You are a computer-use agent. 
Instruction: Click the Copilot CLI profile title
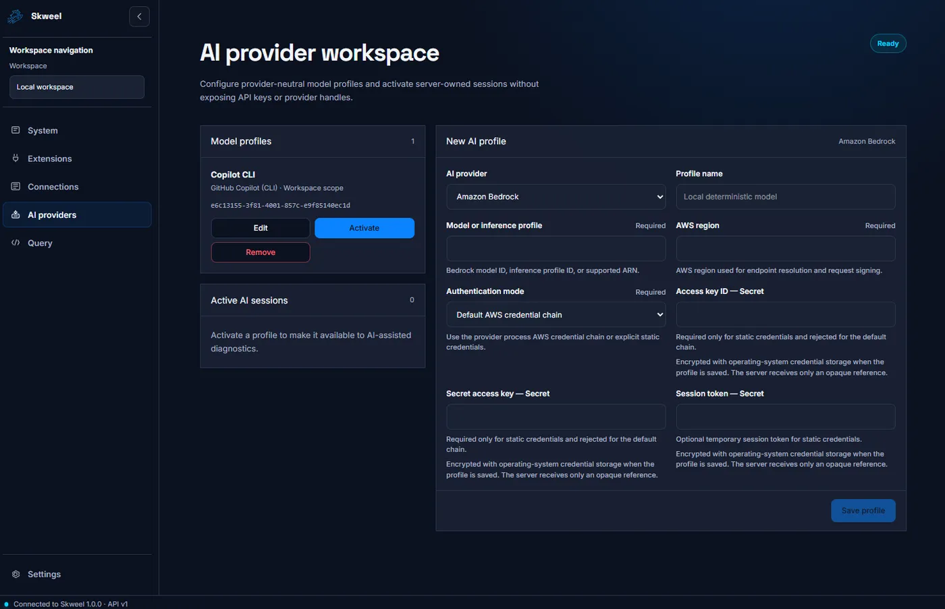(233, 175)
